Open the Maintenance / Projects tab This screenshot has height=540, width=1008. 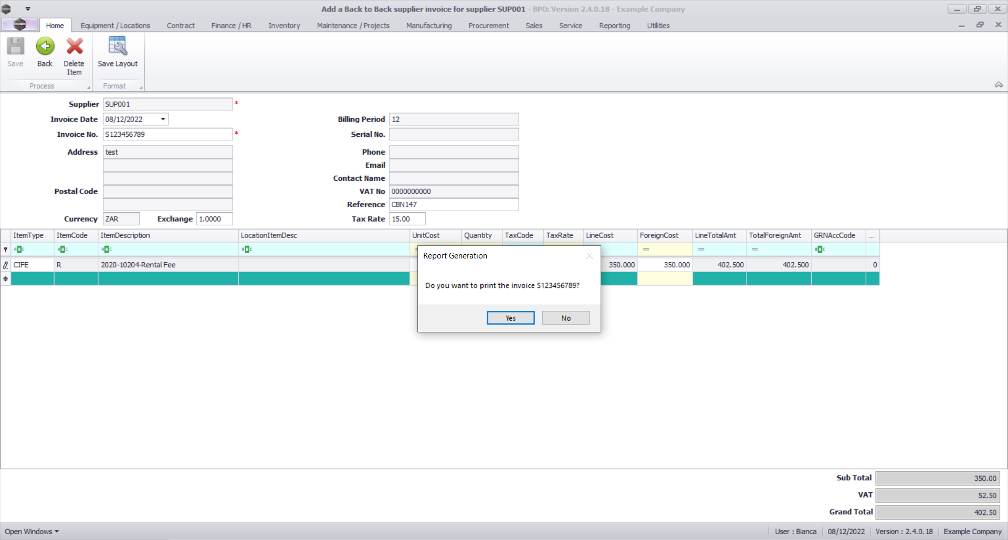353,26
